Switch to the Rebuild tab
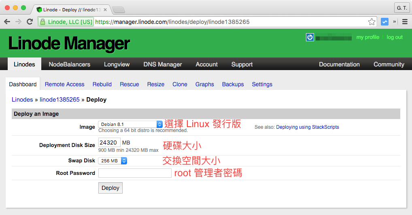 102,84
